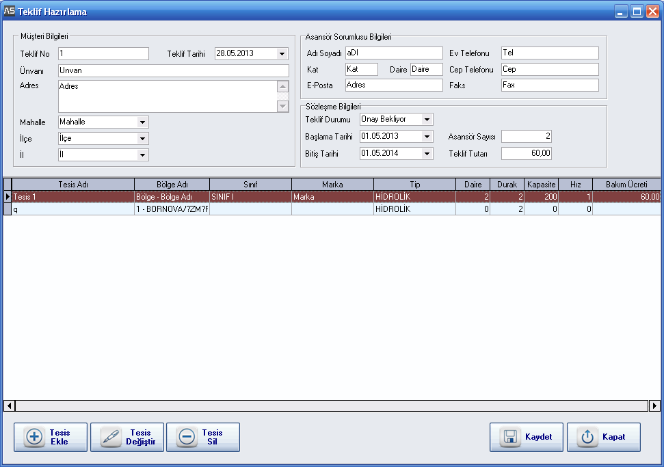Open the Teklif Durumu dropdown
The width and height of the screenshot is (664, 467).
pyautogui.click(x=427, y=120)
